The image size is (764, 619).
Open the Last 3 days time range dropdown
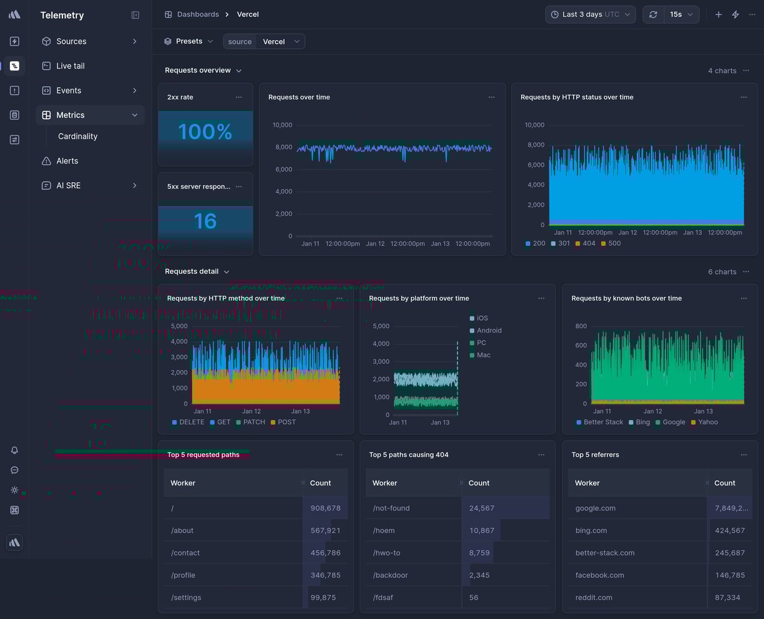pyautogui.click(x=588, y=14)
